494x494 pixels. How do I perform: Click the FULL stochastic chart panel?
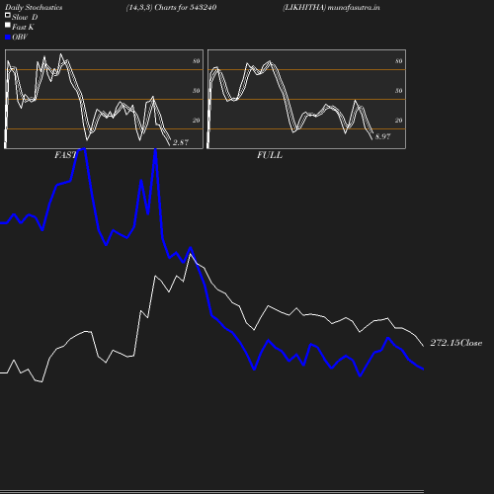(306, 99)
